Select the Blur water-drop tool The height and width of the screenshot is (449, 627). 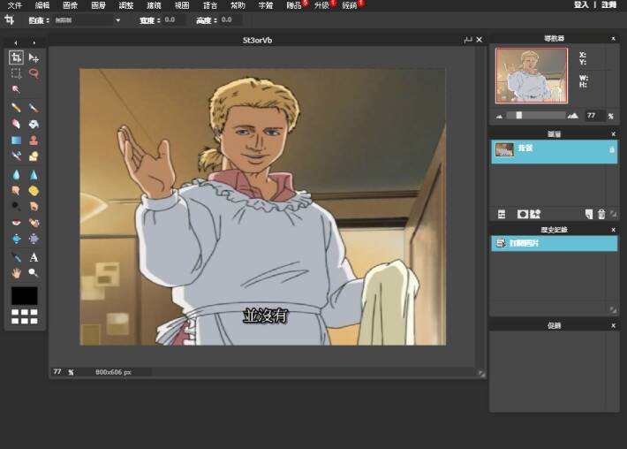16,175
